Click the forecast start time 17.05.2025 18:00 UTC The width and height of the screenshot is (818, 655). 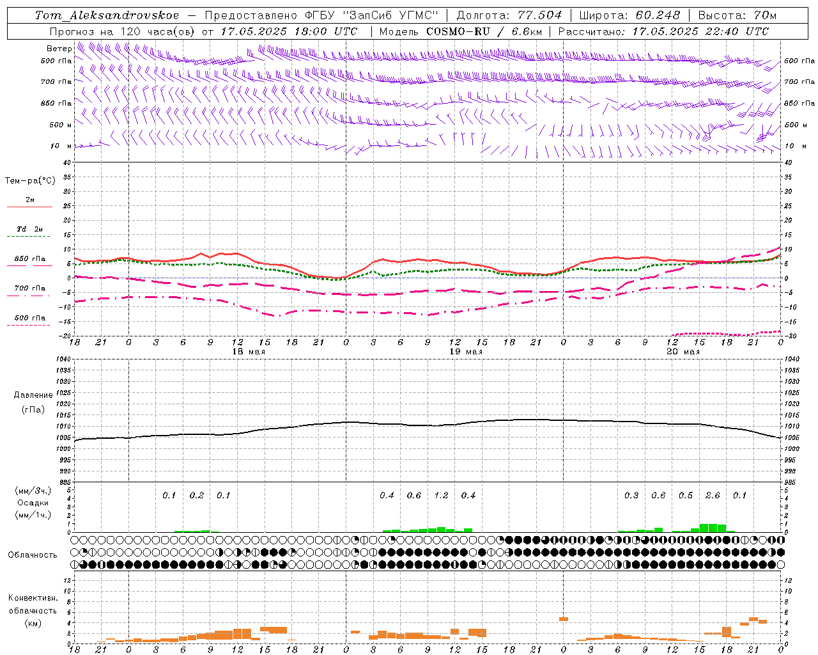[289, 31]
